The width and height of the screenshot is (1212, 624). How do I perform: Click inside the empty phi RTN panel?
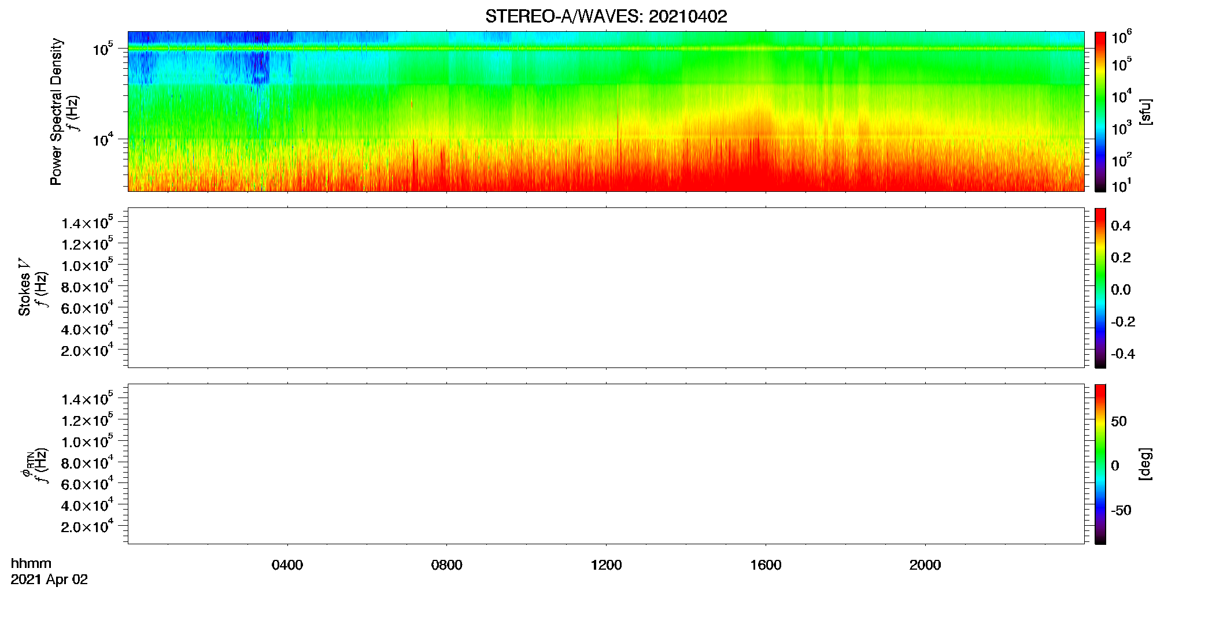click(606, 464)
